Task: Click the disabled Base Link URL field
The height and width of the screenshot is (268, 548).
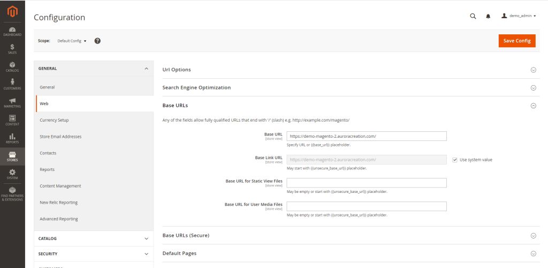Action: click(367, 160)
